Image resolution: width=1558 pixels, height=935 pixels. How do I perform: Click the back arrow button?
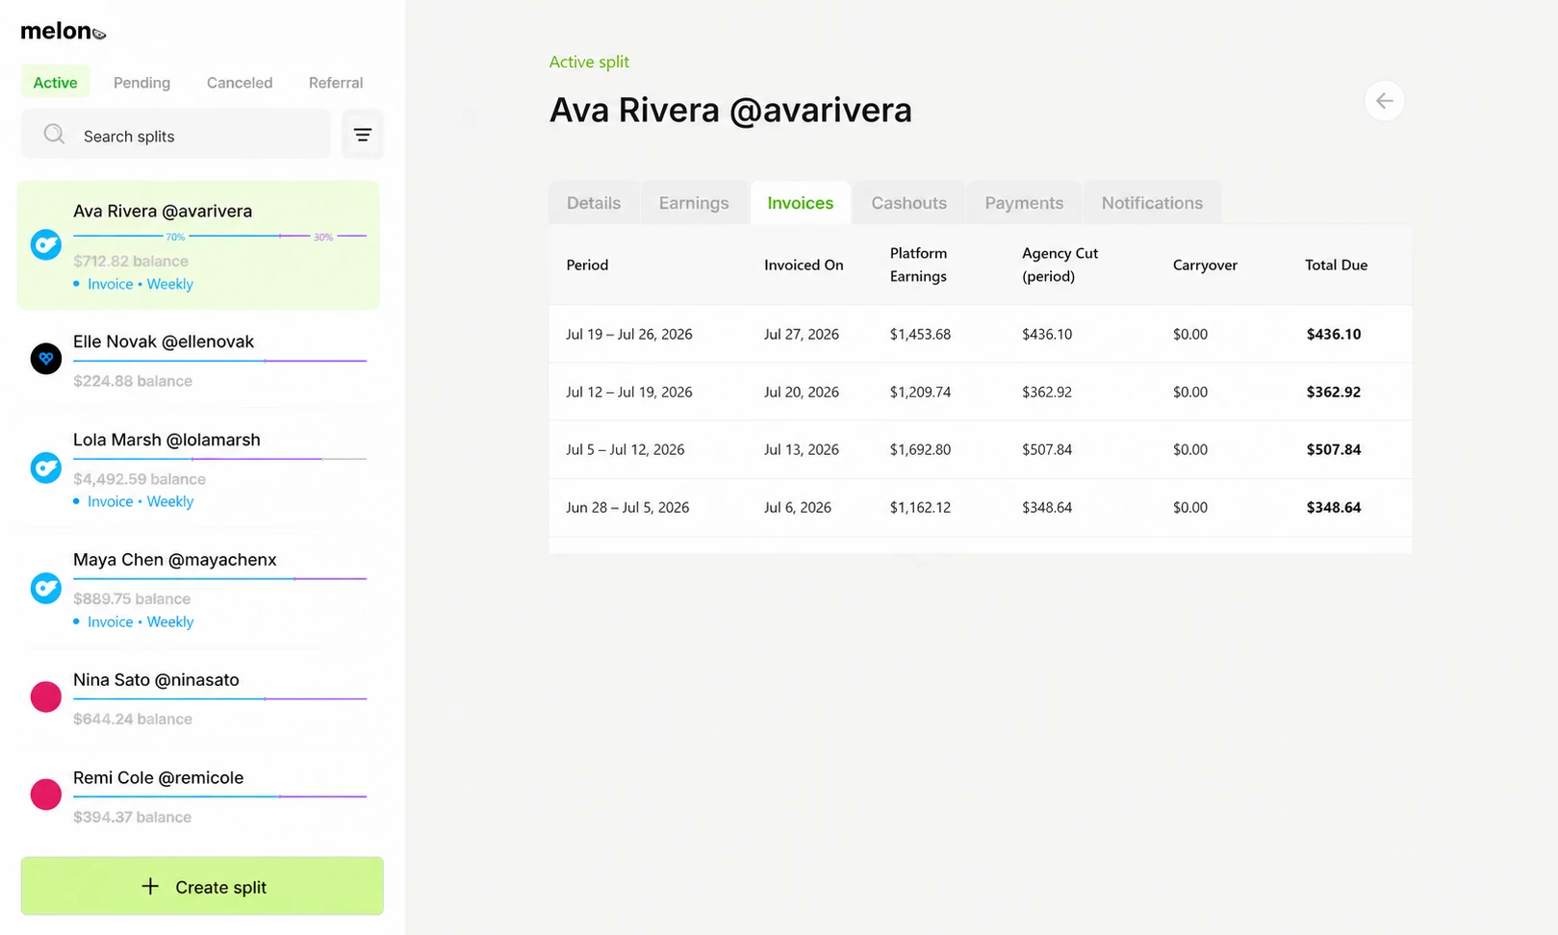click(x=1384, y=101)
